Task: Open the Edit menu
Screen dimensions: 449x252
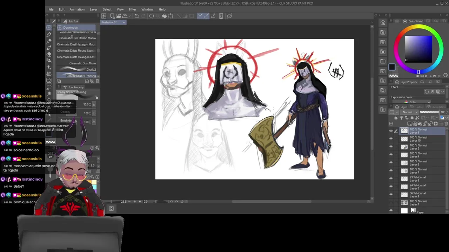Action: (62, 9)
